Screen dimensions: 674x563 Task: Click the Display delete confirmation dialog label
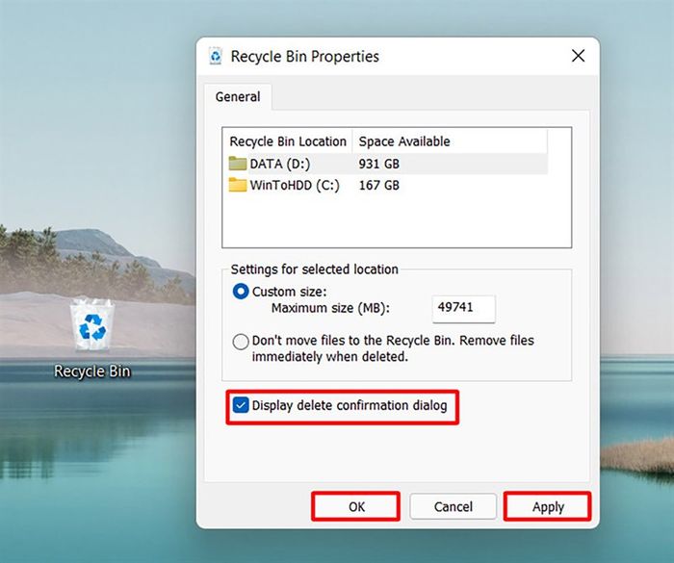pyautogui.click(x=350, y=405)
